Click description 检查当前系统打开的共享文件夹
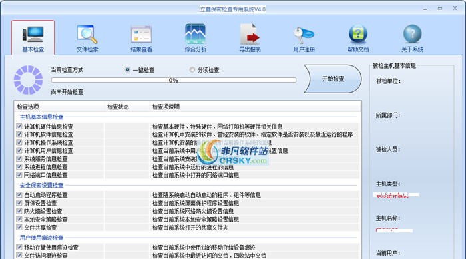The image size is (466, 259). (x=190, y=228)
